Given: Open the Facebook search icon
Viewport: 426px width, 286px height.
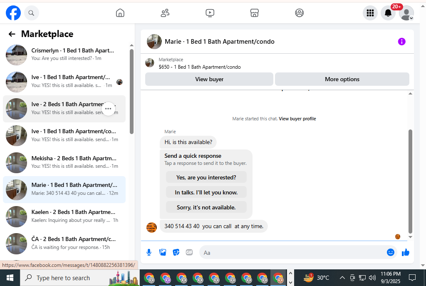Looking at the screenshot, I should pyautogui.click(x=32, y=13).
